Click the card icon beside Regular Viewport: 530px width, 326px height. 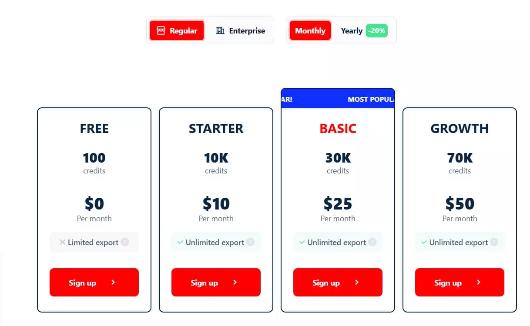(x=161, y=30)
